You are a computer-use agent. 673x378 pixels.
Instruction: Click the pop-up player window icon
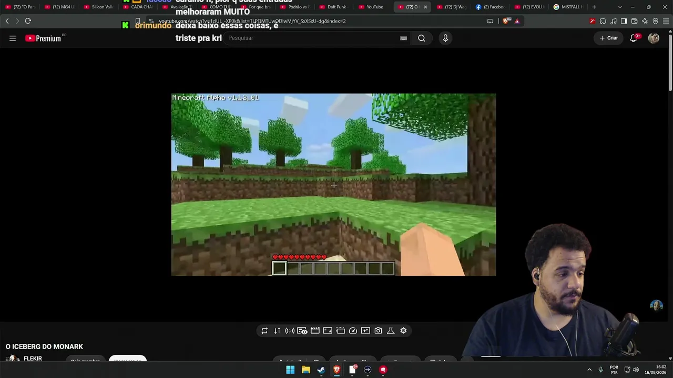[340, 331]
